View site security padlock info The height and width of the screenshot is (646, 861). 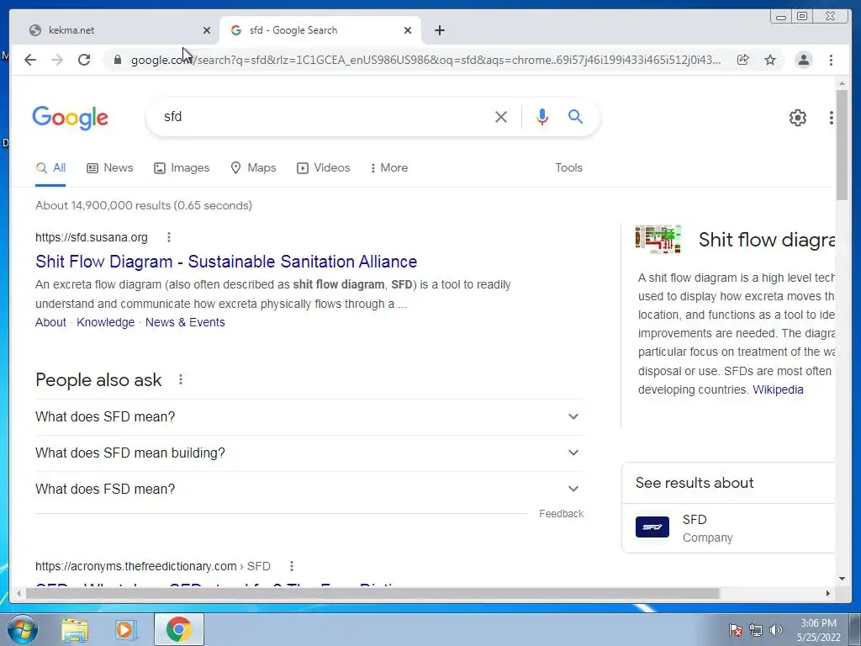117,60
